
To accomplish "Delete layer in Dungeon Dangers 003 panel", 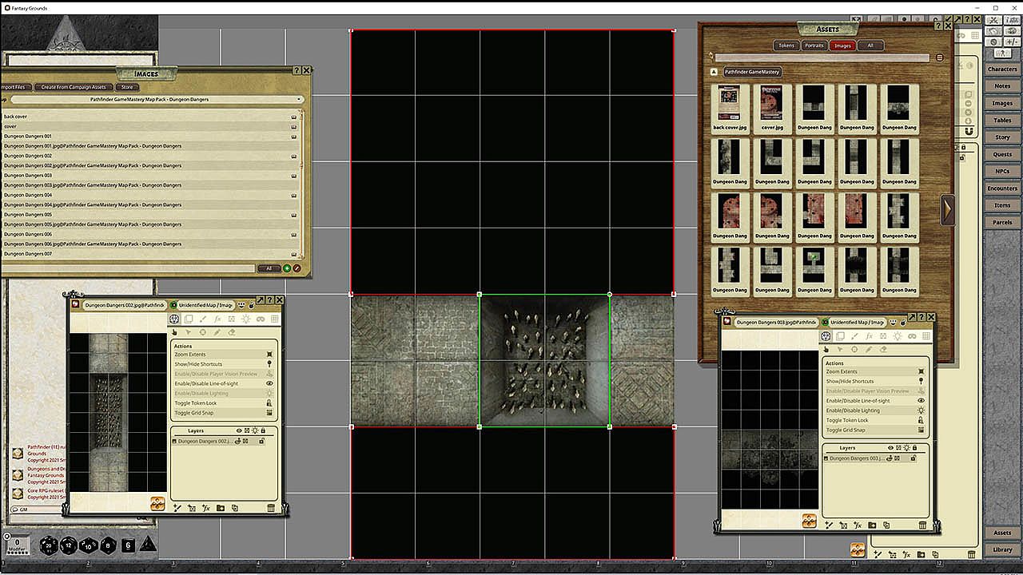I will (x=923, y=525).
